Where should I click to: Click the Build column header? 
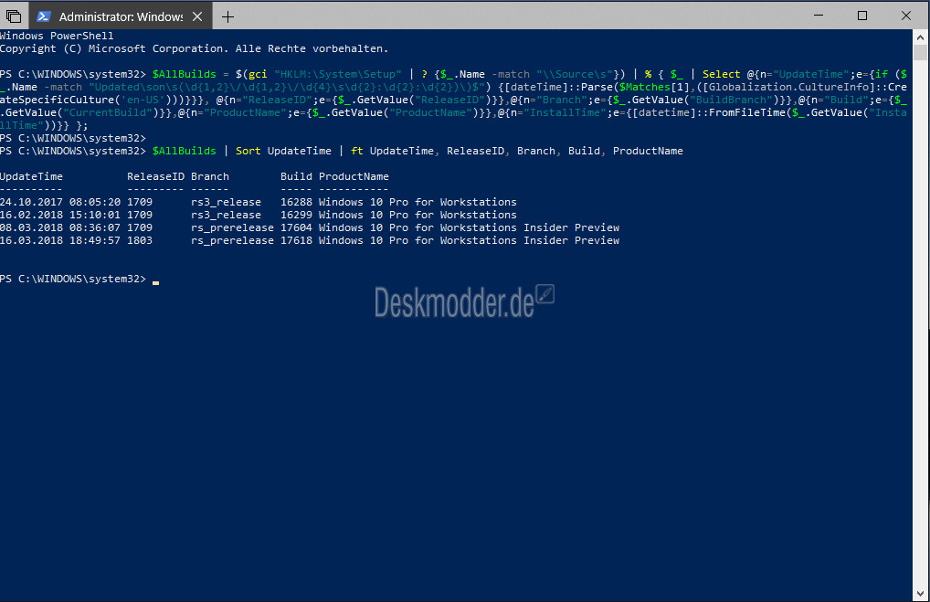[x=296, y=176]
